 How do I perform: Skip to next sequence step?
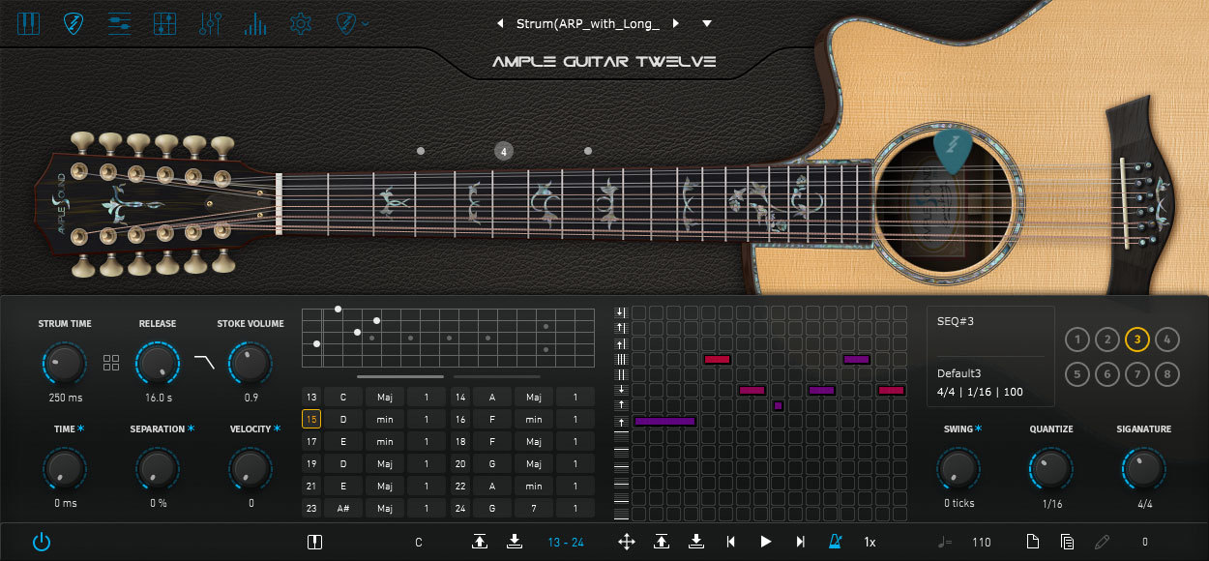[x=800, y=542]
